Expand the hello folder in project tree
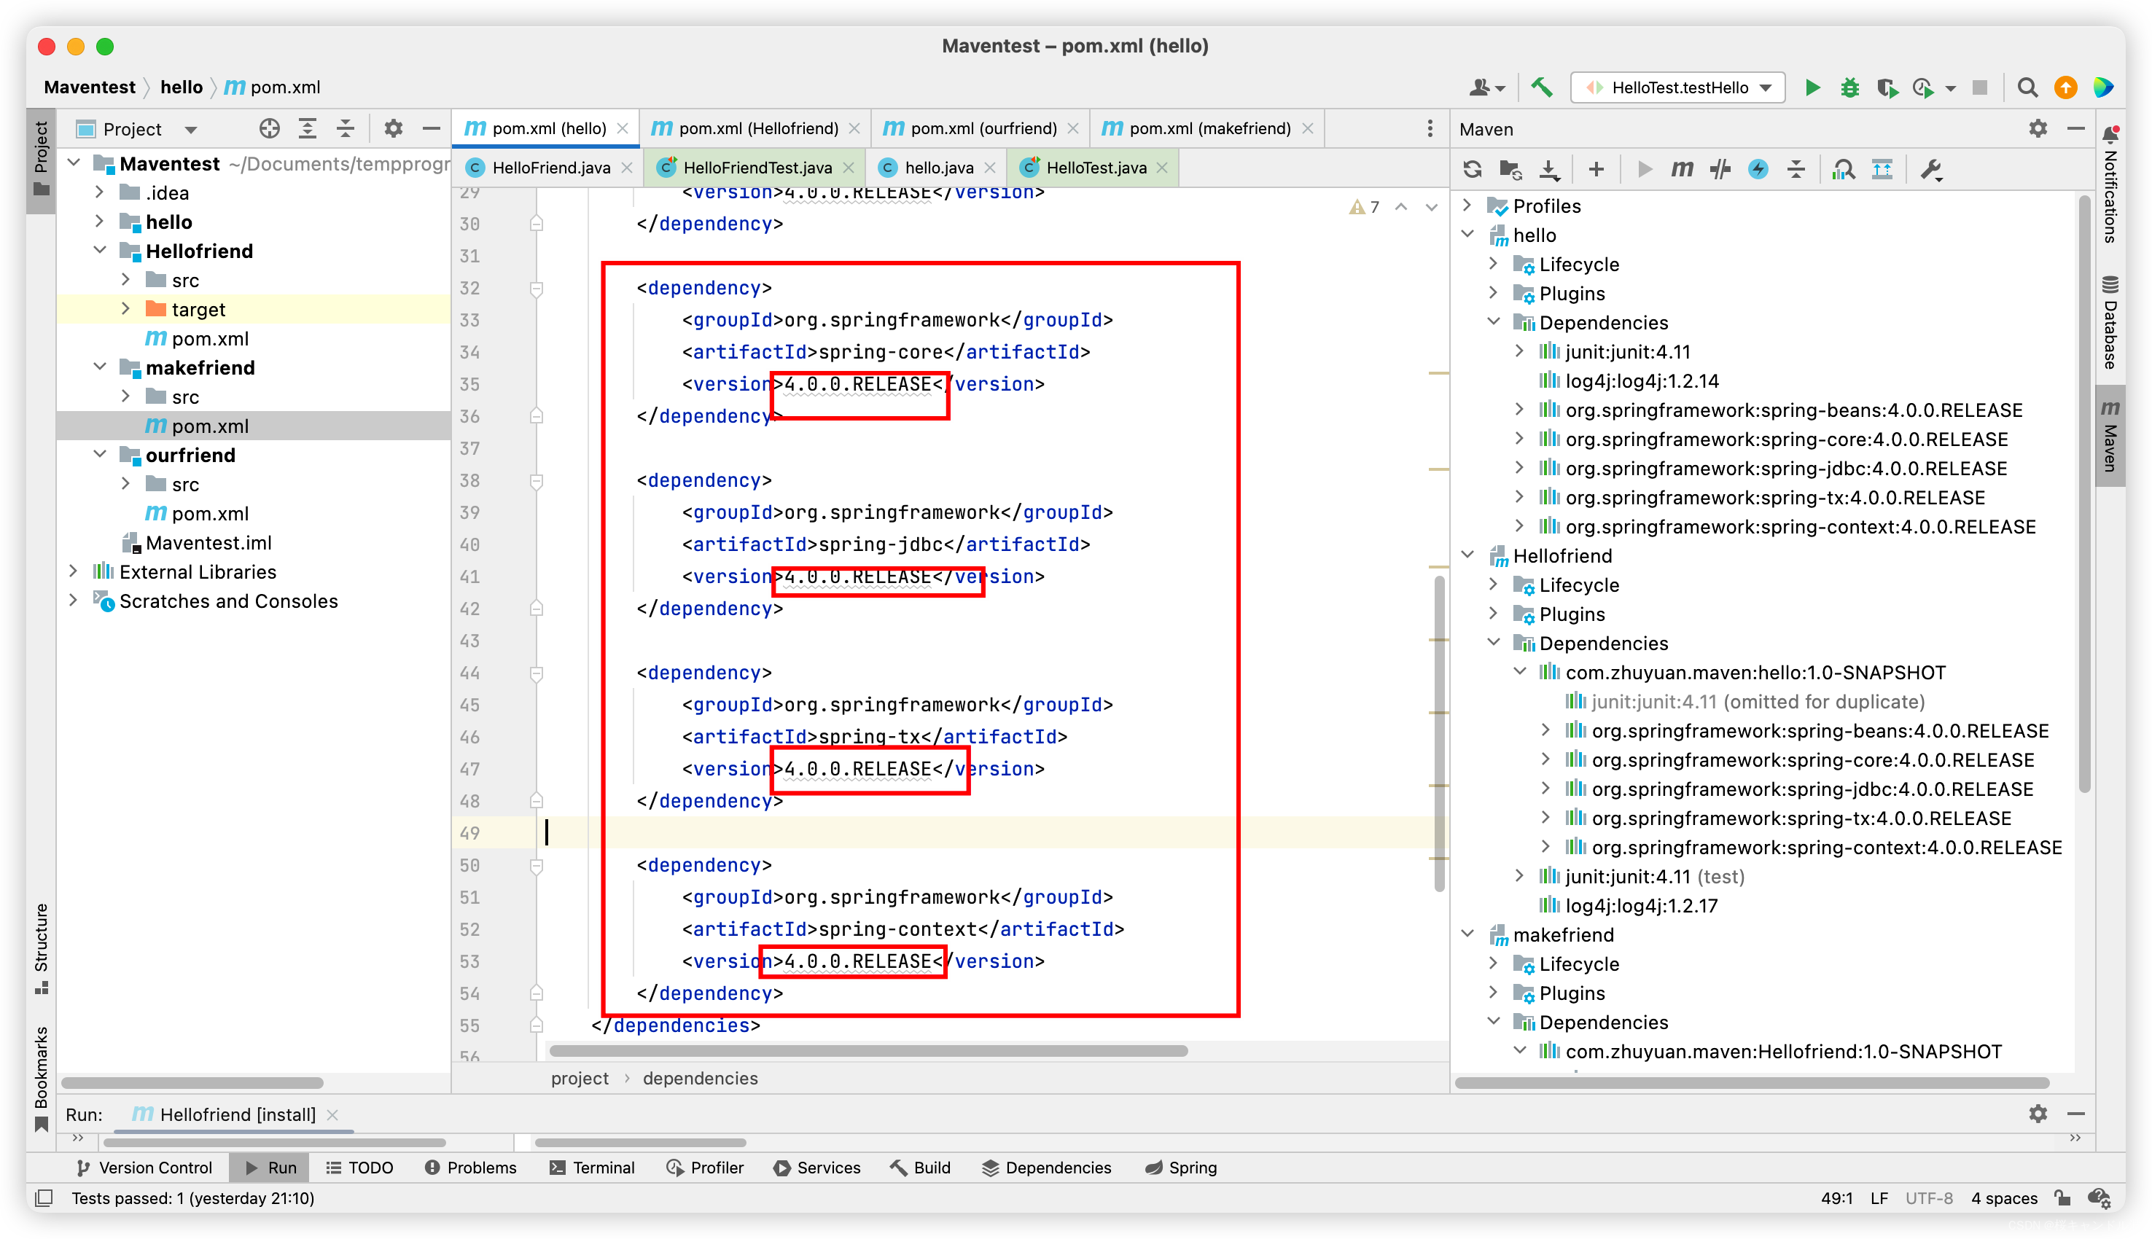The image size is (2152, 1239). [x=100, y=222]
